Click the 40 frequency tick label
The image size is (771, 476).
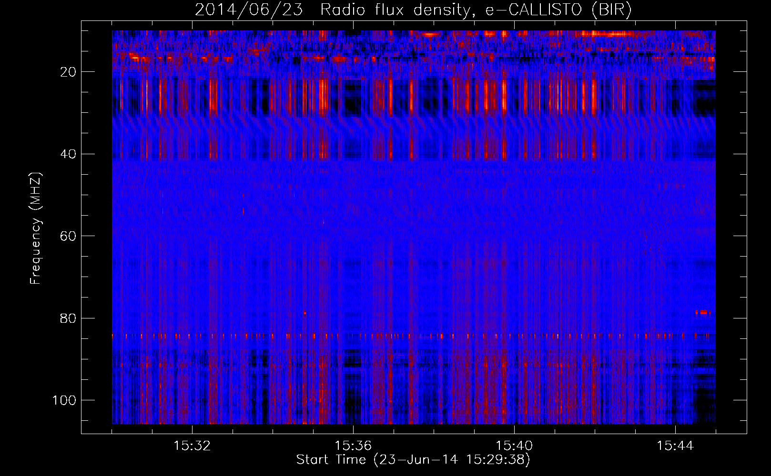click(x=68, y=154)
